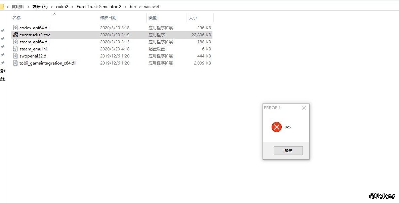Image resolution: width=399 pixels, height=203 pixels.
Task: Navigate to 此电脑 in address bar
Action: coord(18,7)
